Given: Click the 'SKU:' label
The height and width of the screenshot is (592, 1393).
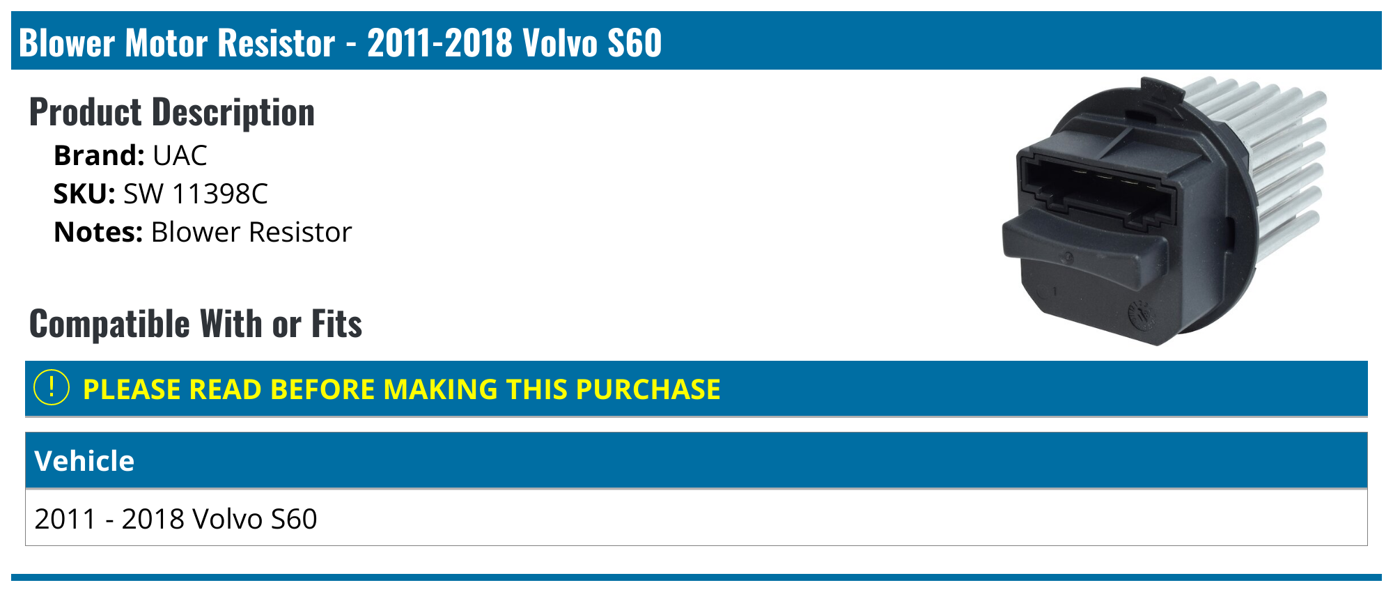Looking at the screenshot, I should click(x=84, y=194).
